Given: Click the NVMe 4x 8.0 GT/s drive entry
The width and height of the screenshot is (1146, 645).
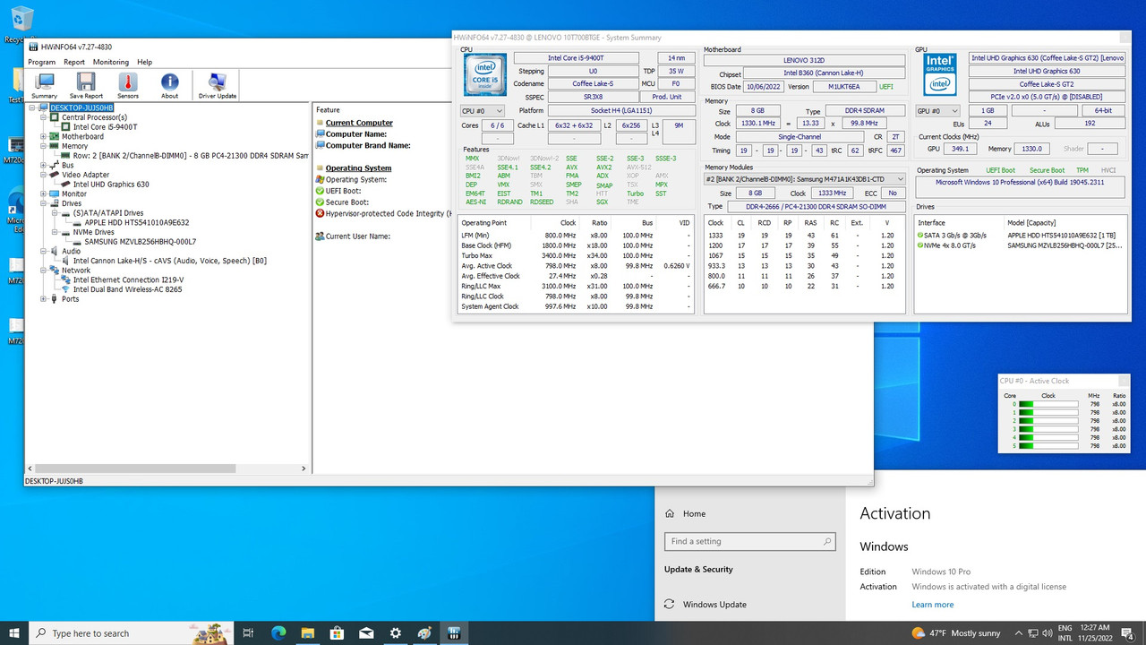Looking at the screenshot, I should pyautogui.click(x=1020, y=245).
